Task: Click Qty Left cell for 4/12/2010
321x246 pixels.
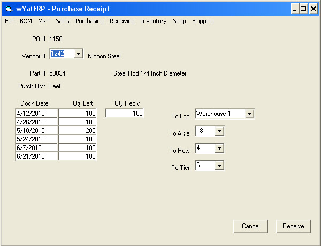Action: [x=78, y=114]
